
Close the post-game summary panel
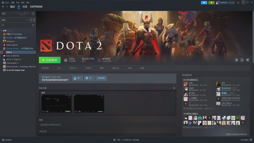click(x=174, y=88)
